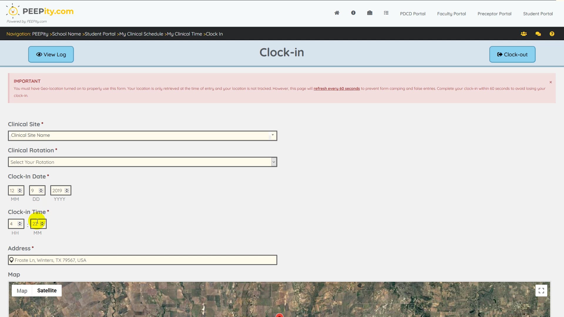Open the chat comments icon

(x=538, y=34)
